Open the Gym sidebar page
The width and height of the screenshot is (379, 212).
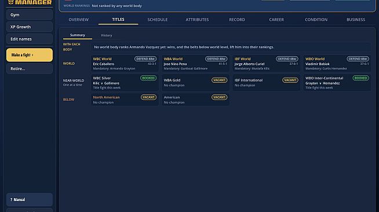(30, 14)
